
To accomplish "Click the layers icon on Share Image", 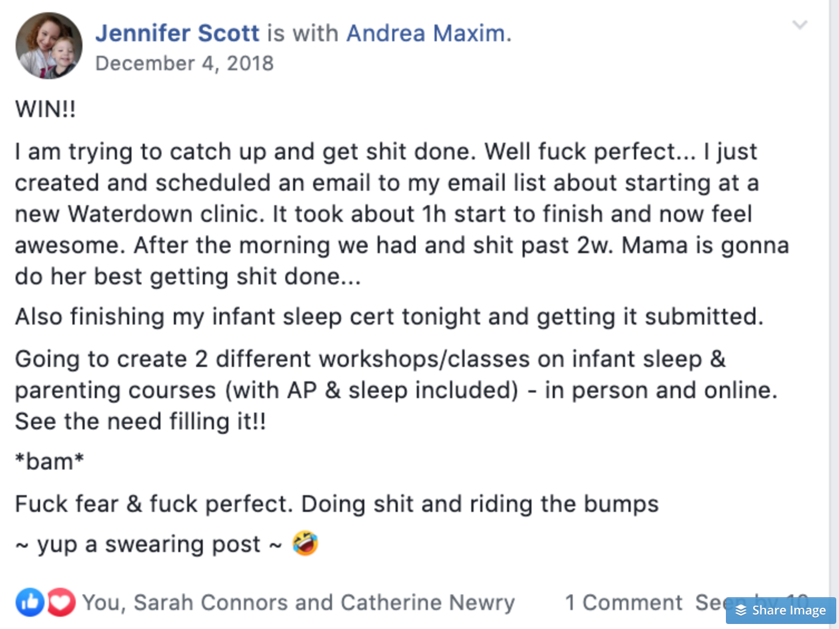I will tap(741, 611).
